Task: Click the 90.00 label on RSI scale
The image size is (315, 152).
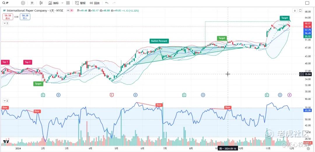Action: click(308, 99)
